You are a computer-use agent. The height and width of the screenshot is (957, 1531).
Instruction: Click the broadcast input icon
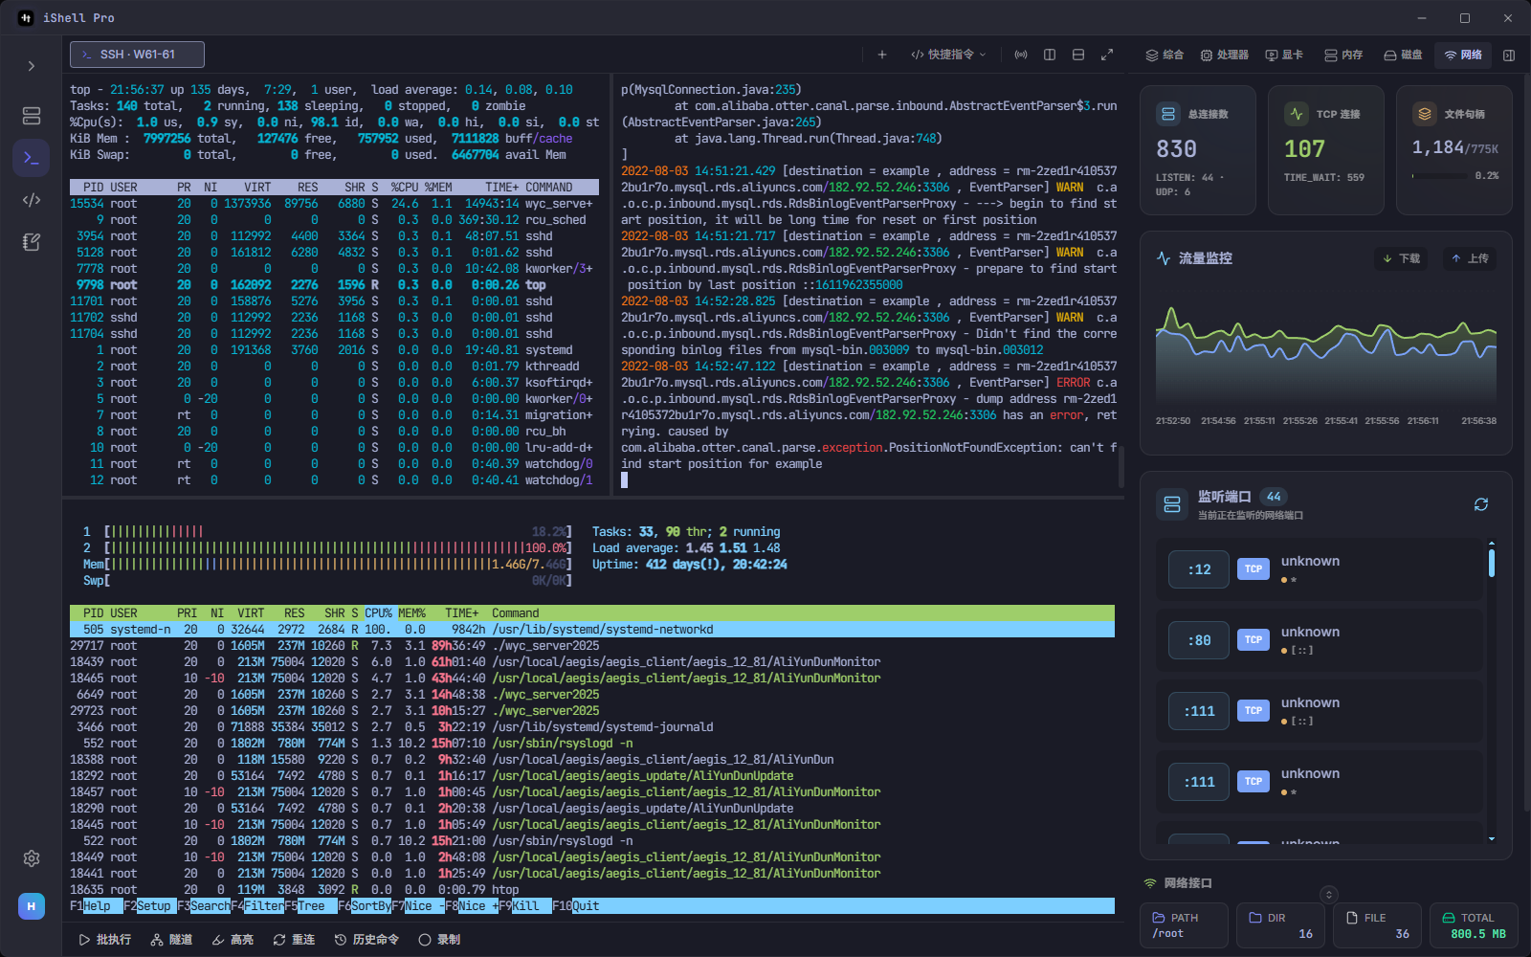coord(1021,55)
